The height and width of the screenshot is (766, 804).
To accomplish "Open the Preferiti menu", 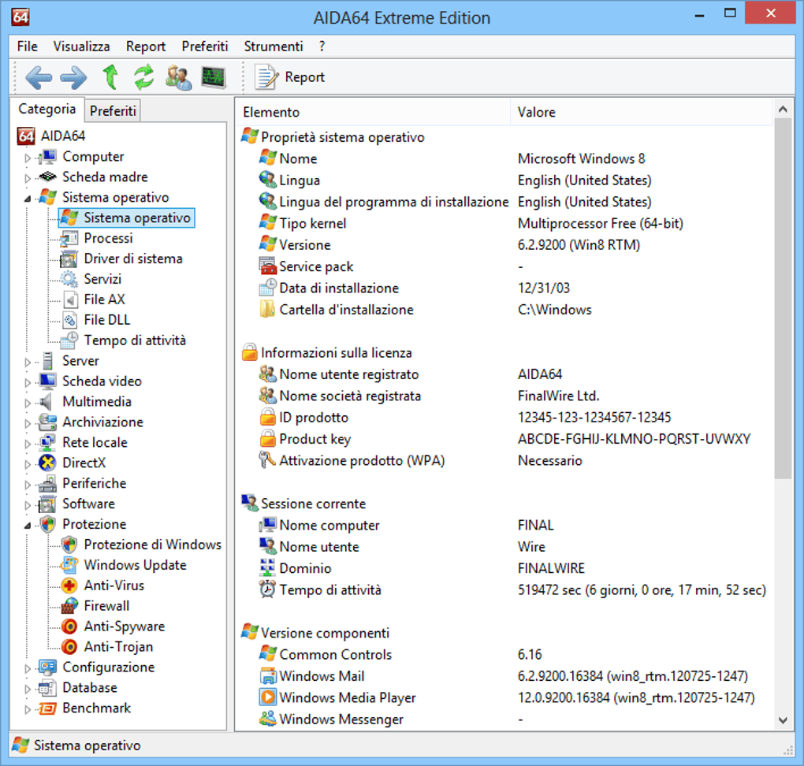I will point(205,46).
